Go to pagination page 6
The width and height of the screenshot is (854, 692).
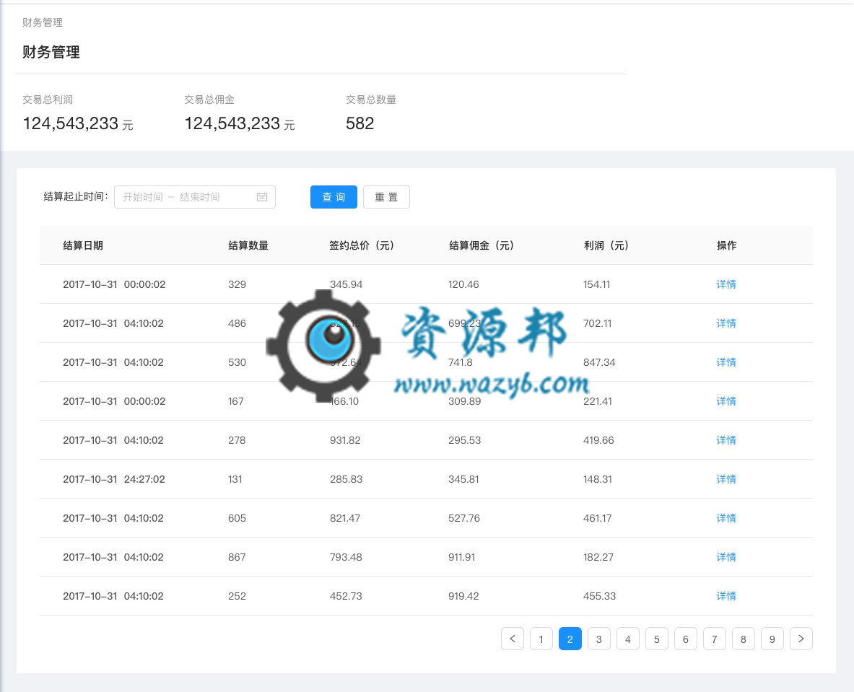(686, 639)
